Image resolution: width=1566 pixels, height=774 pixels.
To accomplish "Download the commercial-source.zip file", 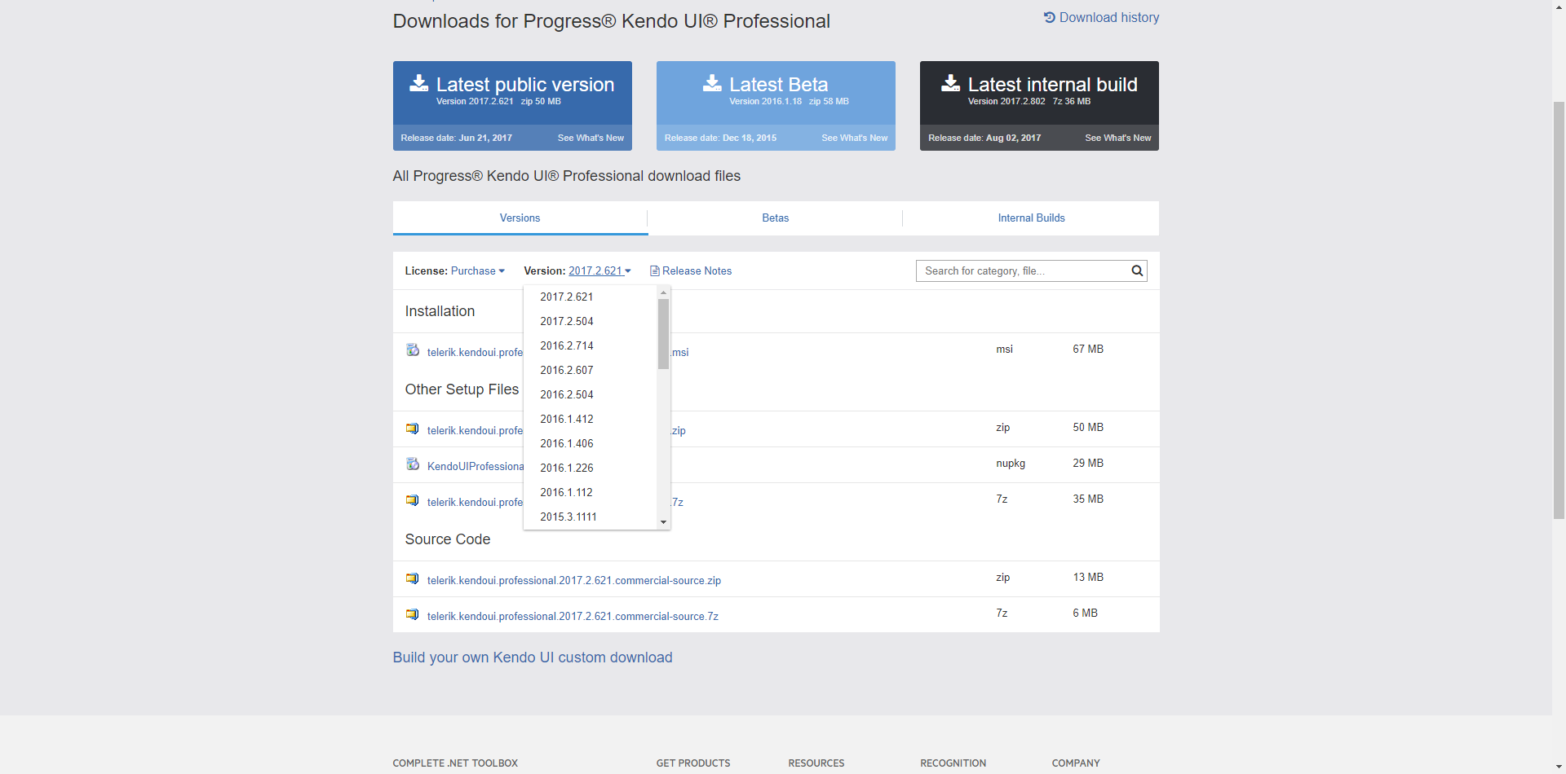I will [x=573, y=580].
